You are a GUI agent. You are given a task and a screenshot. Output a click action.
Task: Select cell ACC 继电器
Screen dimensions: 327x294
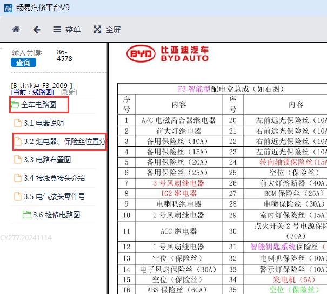click(179, 231)
